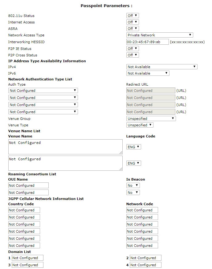This screenshot has width=212, height=269.
Task: Click Domain List field number 4
Action: [x=145, y=265]
